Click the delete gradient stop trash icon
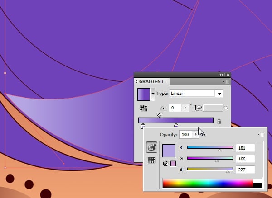 [x=219, y=121]
